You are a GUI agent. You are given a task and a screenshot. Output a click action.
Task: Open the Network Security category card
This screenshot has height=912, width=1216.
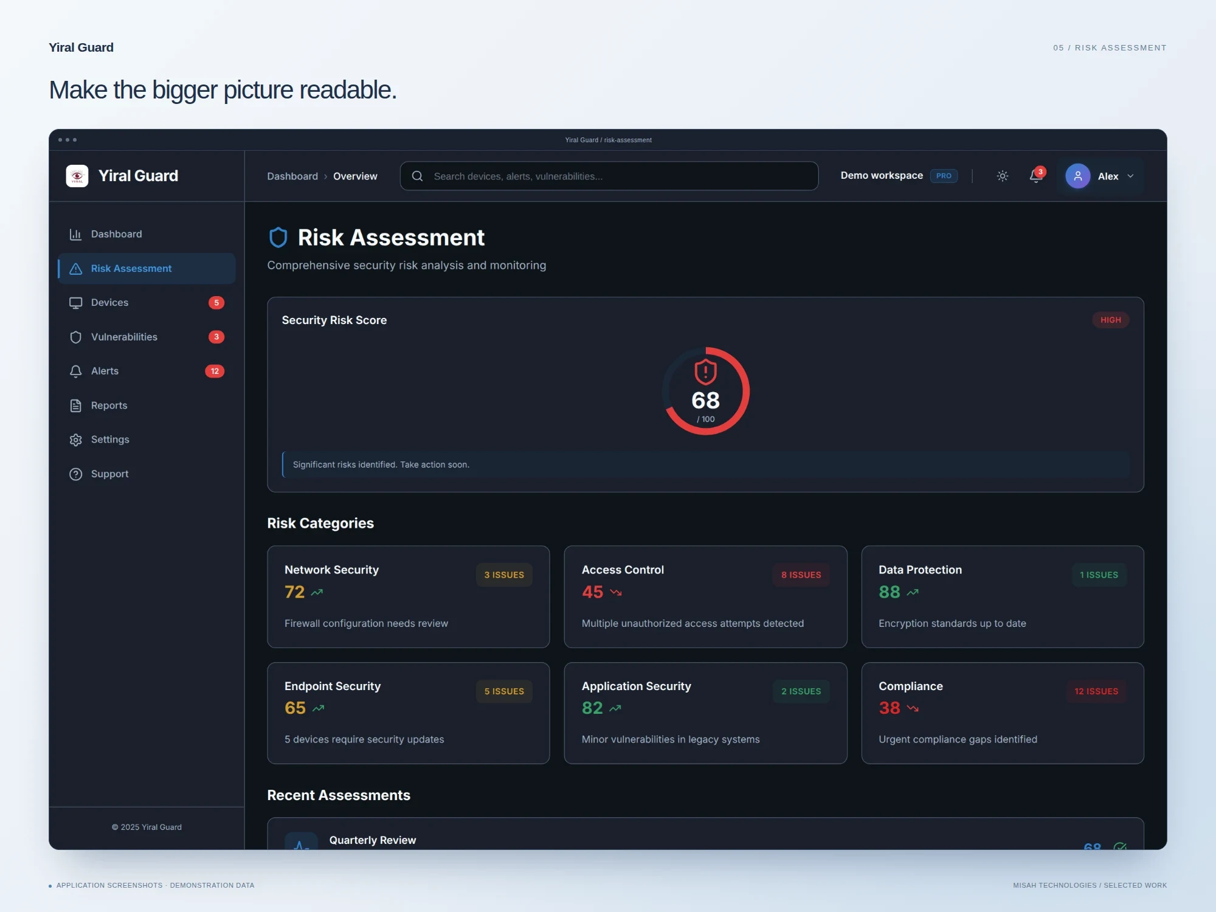click(409, 596)
